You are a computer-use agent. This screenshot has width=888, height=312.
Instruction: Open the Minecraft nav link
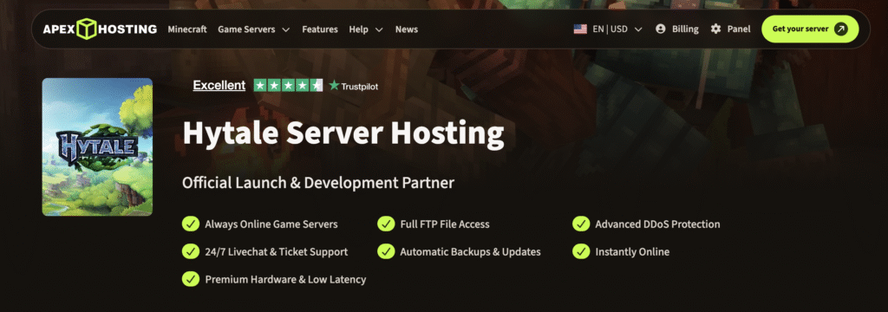coord(187,29)
